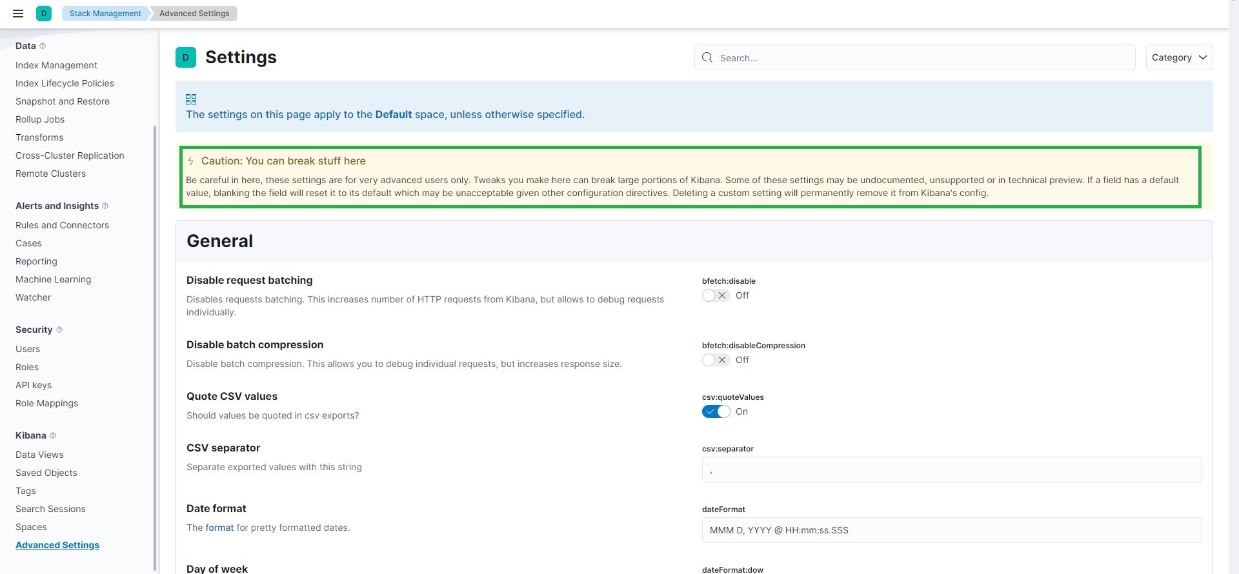This screenshot has height=574, width=1239.
Task: Open the Category filter dropdown
Action: click(1179, 57)
